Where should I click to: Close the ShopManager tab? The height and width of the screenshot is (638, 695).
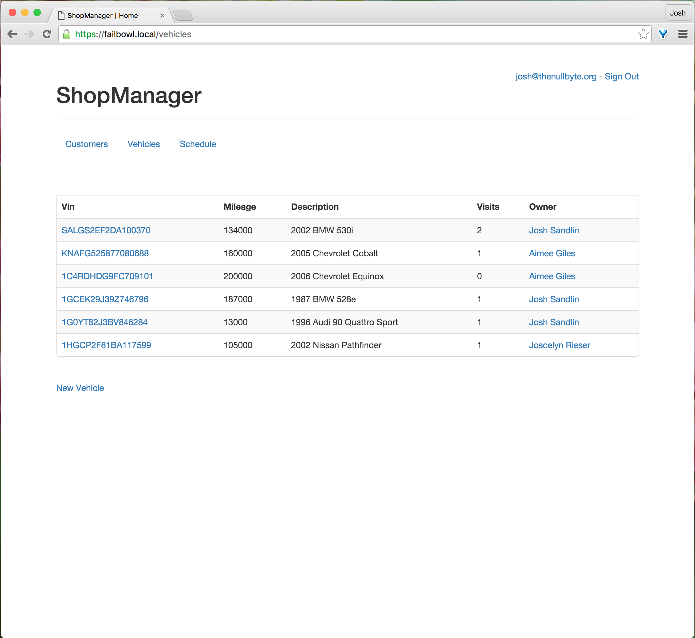click(x=162, y=16)
